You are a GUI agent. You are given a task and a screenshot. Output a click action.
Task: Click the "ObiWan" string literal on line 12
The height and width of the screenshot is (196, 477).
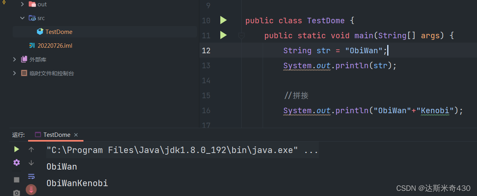(x=364, y=50)
